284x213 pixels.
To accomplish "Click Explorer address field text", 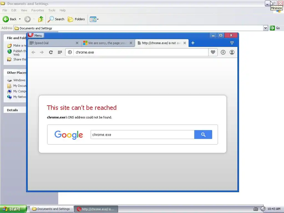I will pyautogui.click(x=36, y=28).
